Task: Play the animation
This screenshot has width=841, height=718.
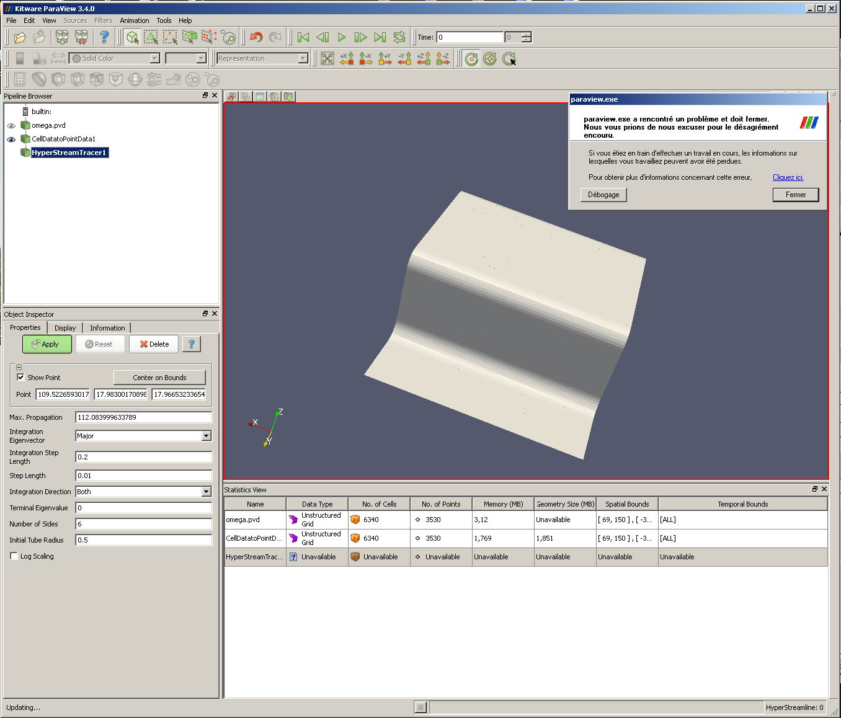Action: click(342, 37)
